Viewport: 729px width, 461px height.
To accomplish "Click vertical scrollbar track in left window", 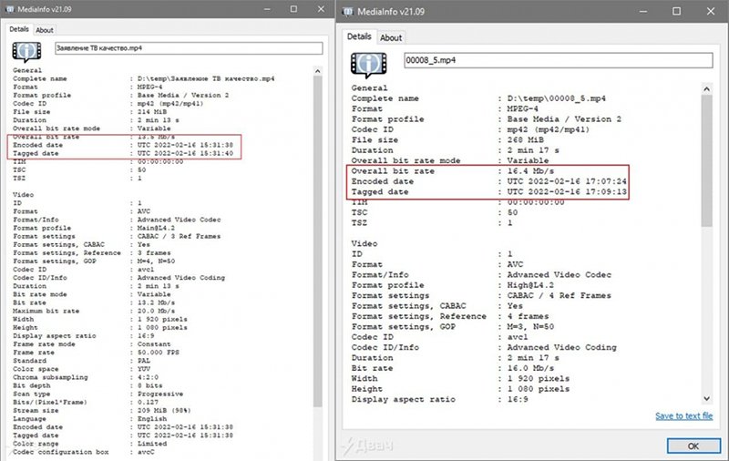I will (317, 432).
